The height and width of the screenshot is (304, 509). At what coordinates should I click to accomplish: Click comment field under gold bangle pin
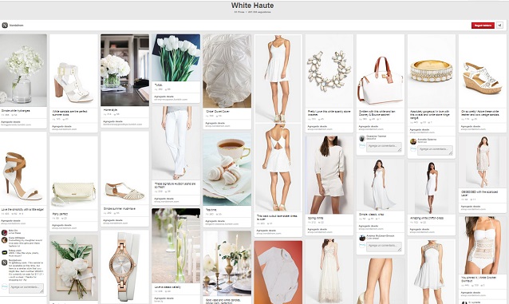coord(435,150)
